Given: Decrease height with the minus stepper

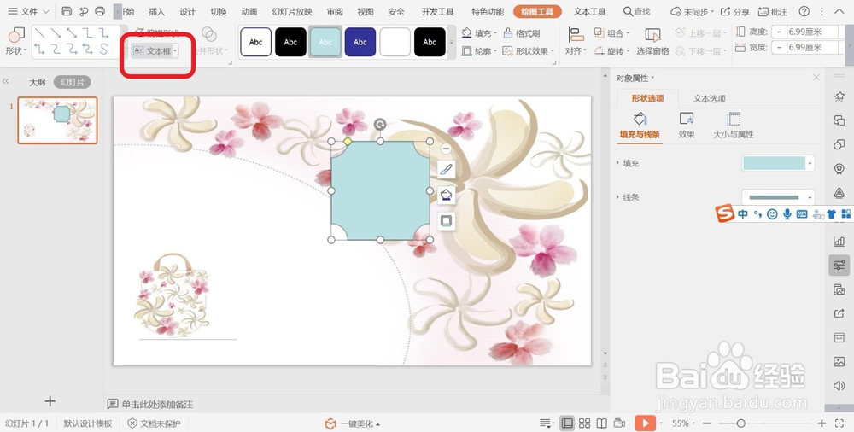Looking at the screenshot, I should (780, 32).
